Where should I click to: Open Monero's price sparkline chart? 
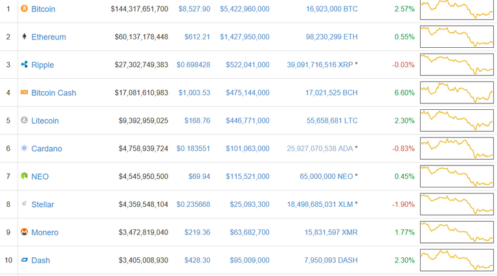(x=457, y=232)
